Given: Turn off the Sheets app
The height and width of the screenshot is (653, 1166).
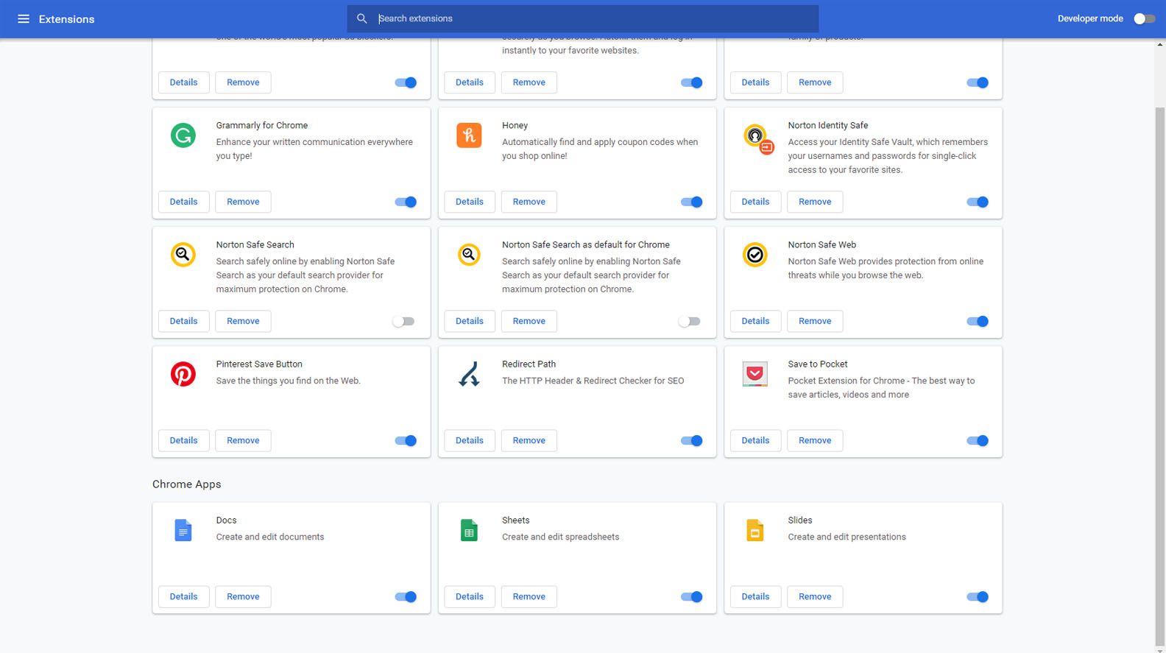Looking at the screenshot, I should click(x=691, y=596).
